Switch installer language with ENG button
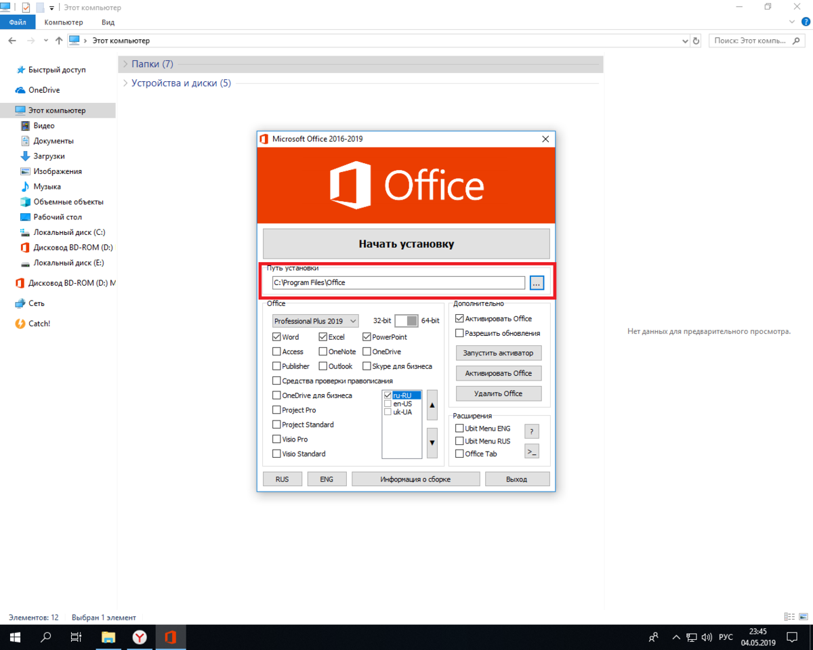 pyautogui.click(x=327, y=479)
